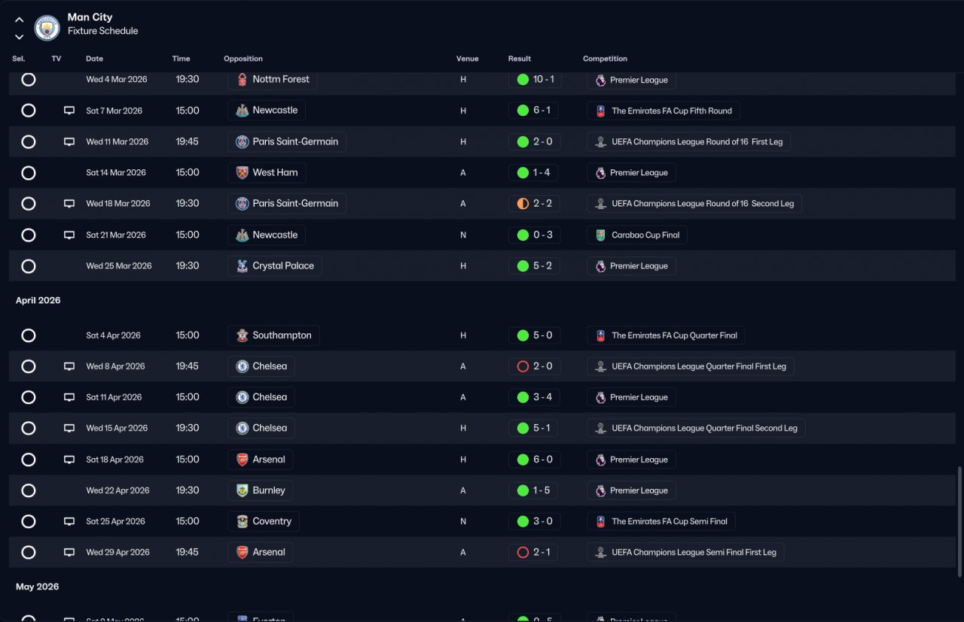The height and width of the screenshot is (622, 964).
Task: Click the Burnley club crest icon
Action: pos(242,490)
